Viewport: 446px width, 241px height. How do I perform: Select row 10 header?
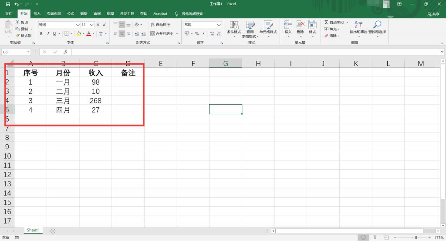[x=7, y=156]
